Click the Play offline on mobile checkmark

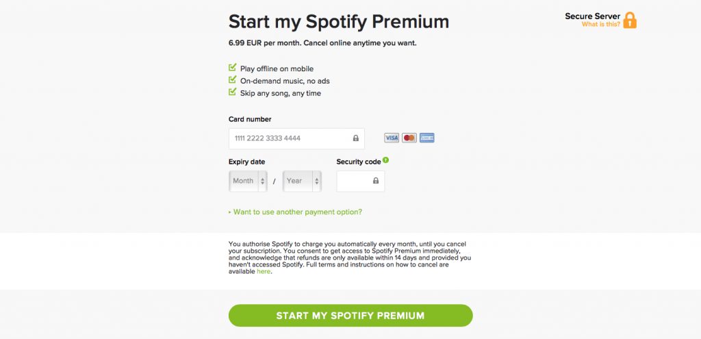tap(232, 68)
